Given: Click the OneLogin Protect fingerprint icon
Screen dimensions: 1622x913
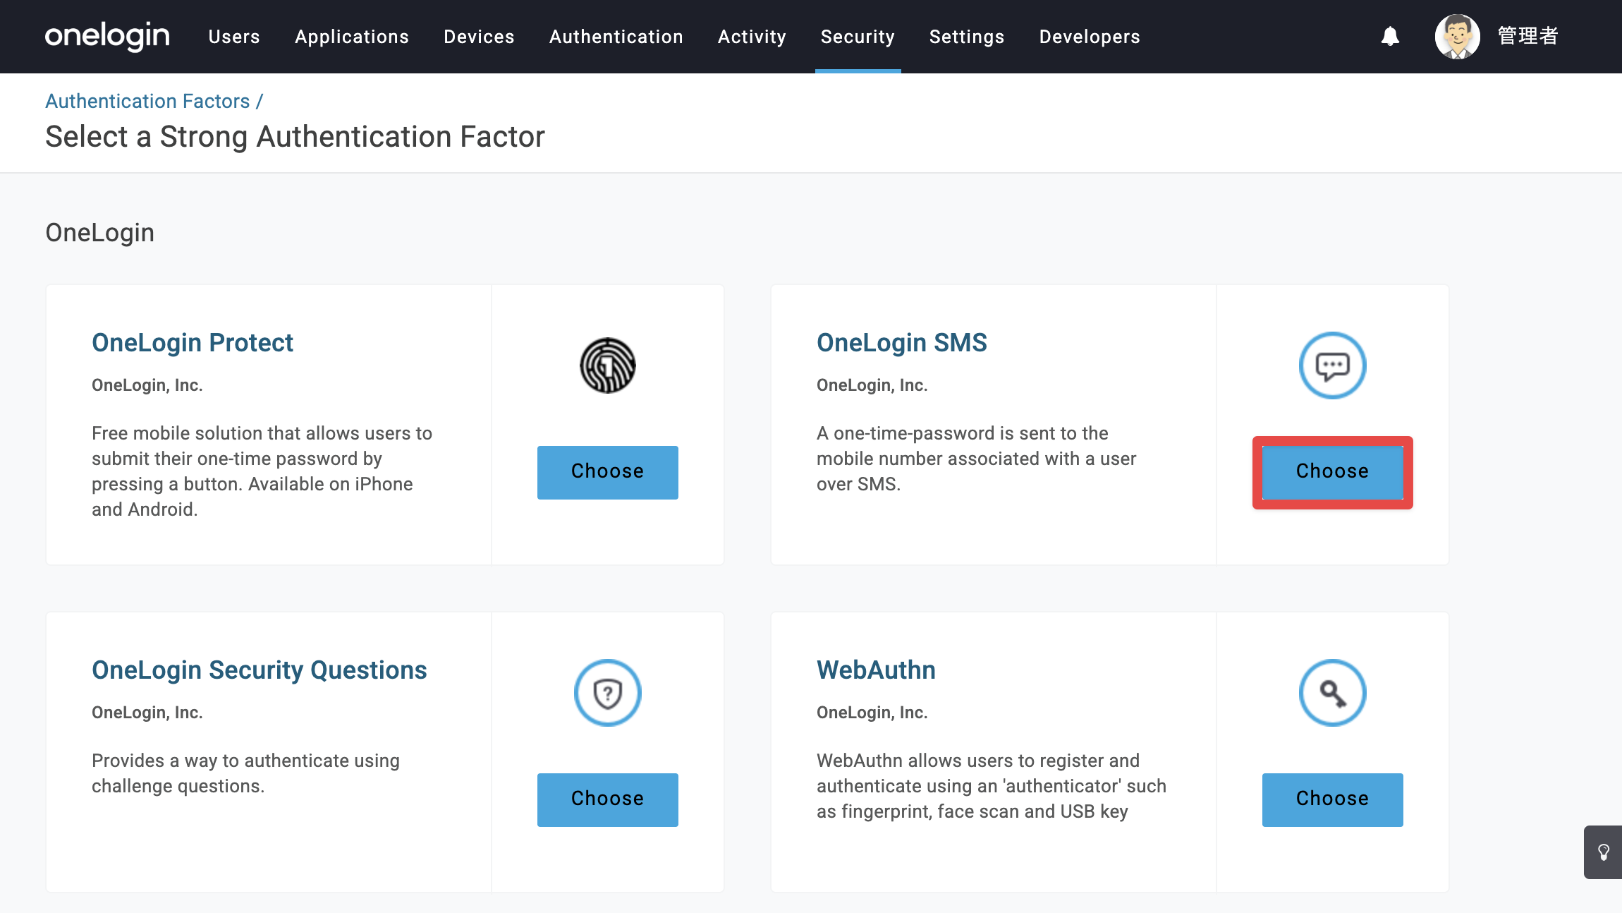Looking at the screenshot, I should (x=608, y=365).
